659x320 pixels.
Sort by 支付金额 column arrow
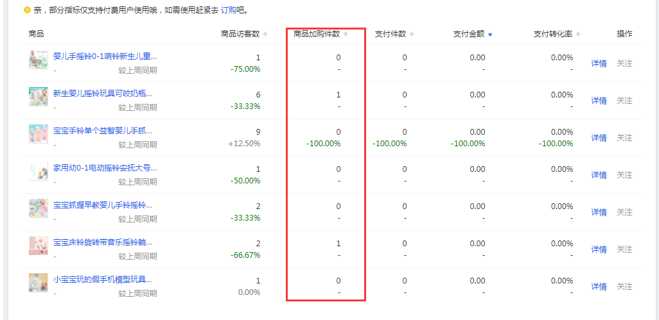tap(491, 35)
